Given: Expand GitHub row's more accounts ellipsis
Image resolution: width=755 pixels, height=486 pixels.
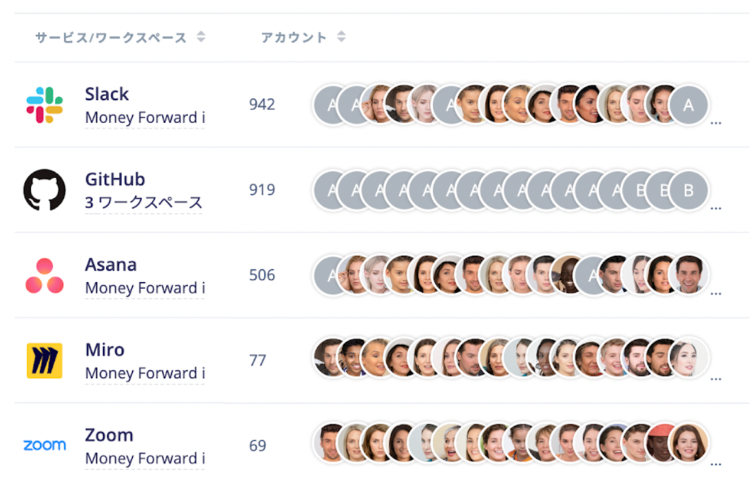Looking at the screenshot, I should [x=715, y=209].
